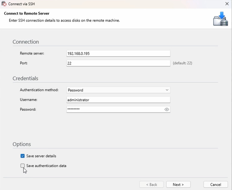Click the '(default: 22)' hint text
This screenshot has height=190, width=232.
tap(182, 63)
